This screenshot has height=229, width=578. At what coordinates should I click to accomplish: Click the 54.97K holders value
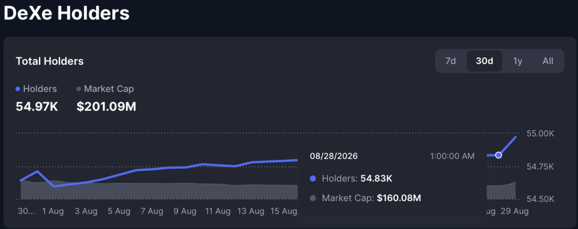pos(37,107)
